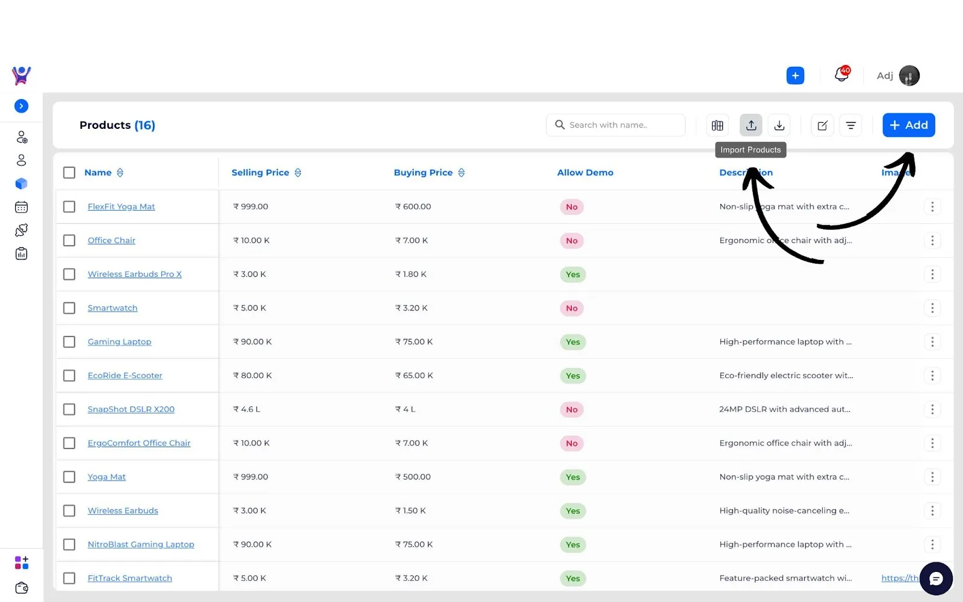Sort by the Buying Price arrows
Image resolution: width=963 pixels, height=602 pixels.
pos(462,173)
